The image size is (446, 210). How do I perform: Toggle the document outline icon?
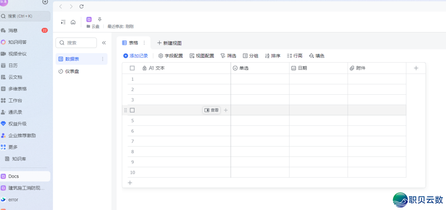click(63, 22)
